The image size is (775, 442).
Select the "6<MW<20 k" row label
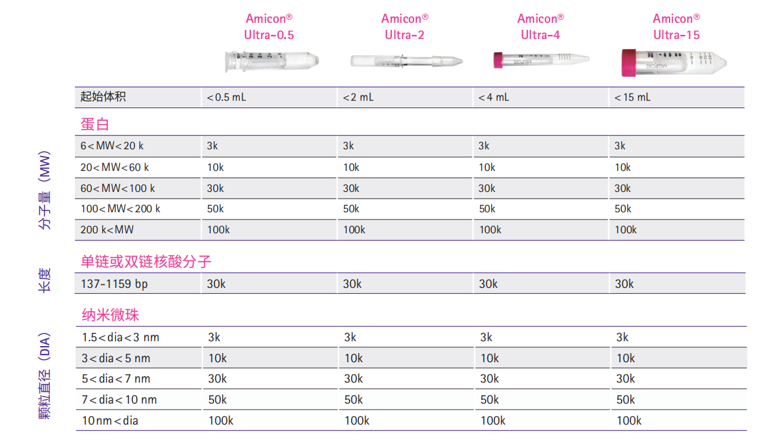[112, 146]
